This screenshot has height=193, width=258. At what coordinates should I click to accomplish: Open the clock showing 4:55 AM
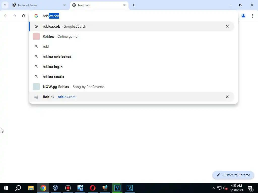point(236,188)
